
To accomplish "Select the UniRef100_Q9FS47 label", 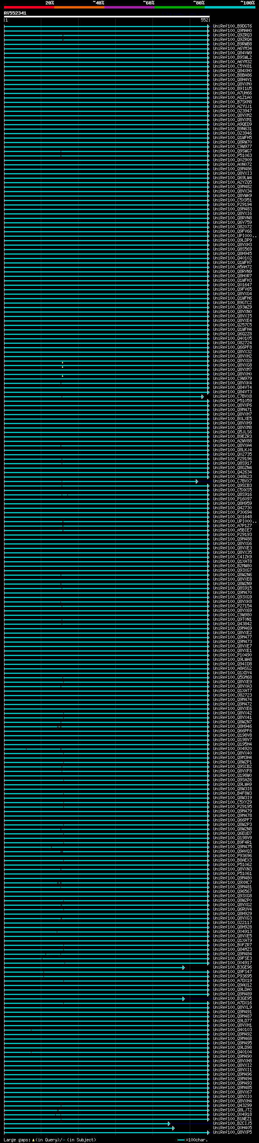I will (232, 972).
